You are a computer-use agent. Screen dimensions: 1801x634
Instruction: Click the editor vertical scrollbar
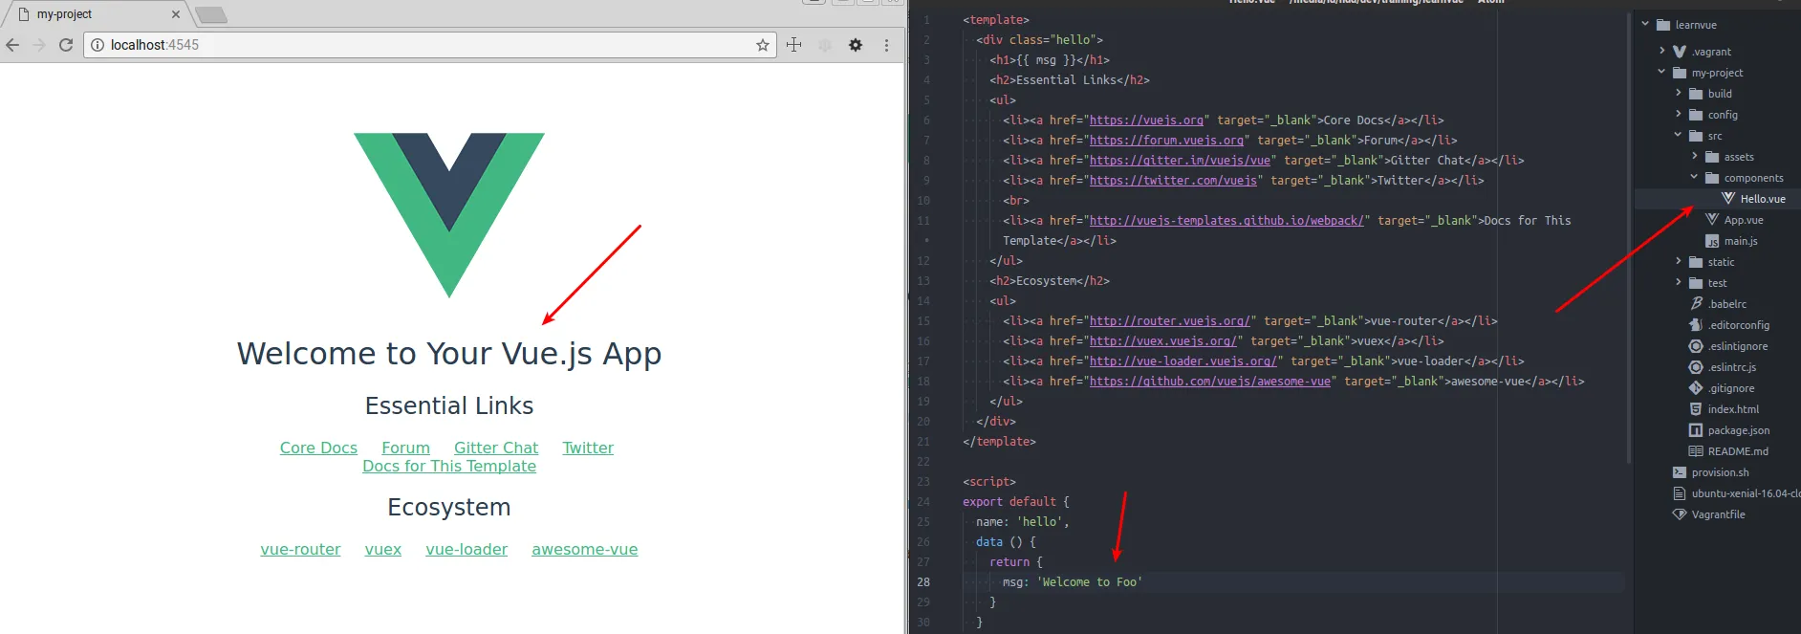click(1627, 239)
